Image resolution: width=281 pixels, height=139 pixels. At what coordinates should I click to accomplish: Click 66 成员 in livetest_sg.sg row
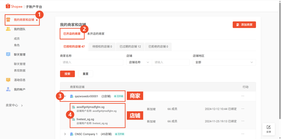(x=173, y=121)
